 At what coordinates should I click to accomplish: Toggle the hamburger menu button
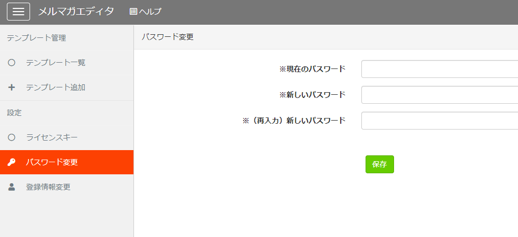[x=18, y=12]
